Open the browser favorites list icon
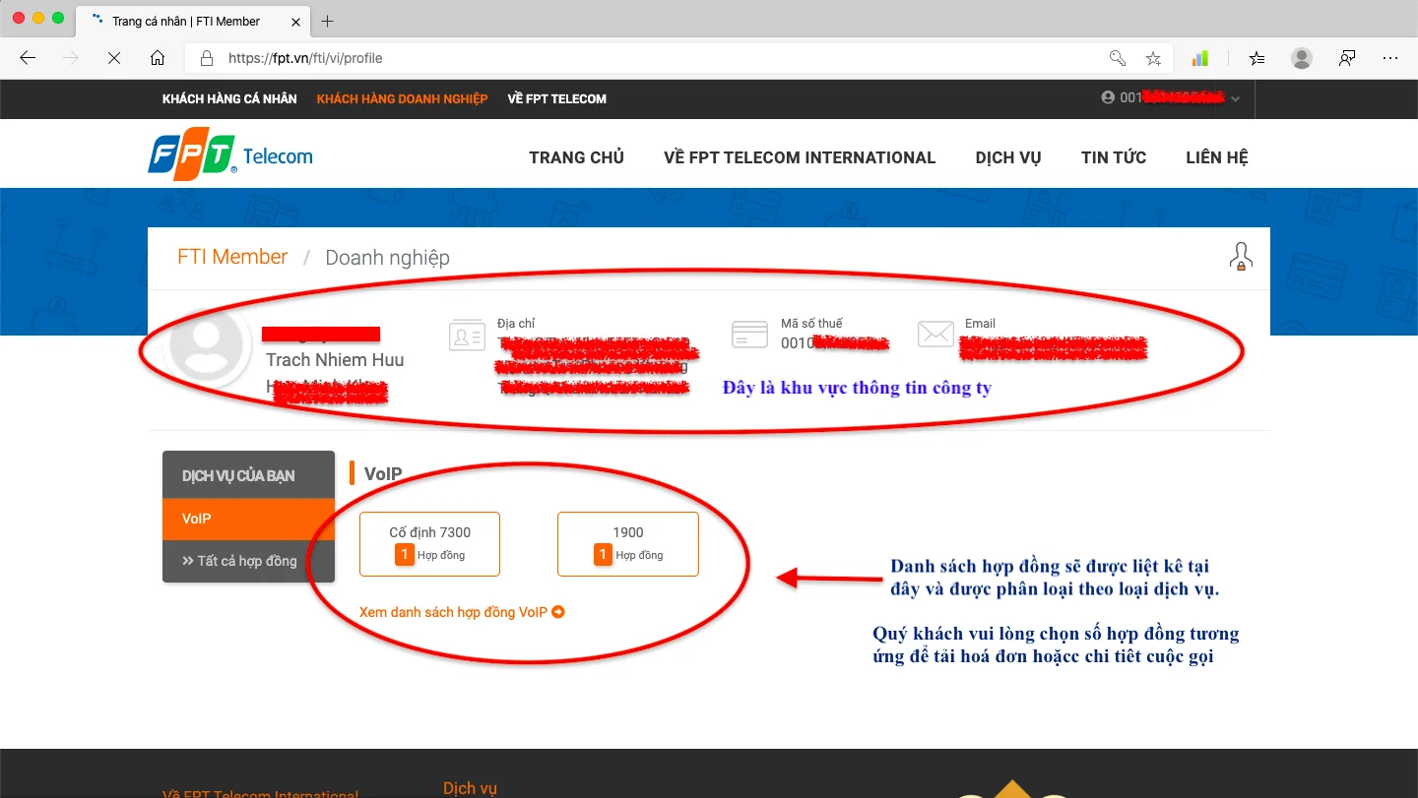1418x798 pixels. pos(1257,58)
